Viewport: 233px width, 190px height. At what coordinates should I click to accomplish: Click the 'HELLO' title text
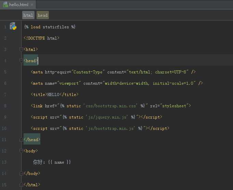[53, 95]
